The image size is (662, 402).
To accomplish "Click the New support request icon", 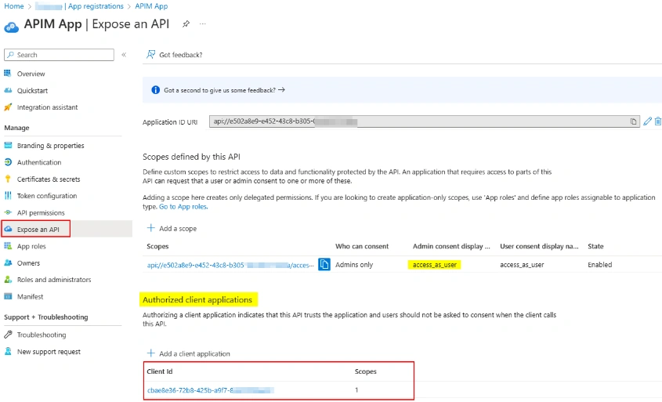I will tap(8, 351).
